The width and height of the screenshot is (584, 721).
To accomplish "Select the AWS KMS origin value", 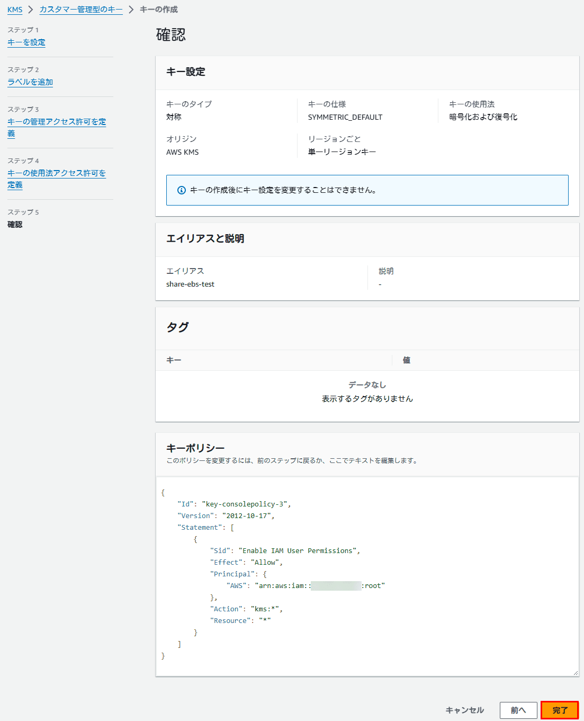I will click(183, 152).
